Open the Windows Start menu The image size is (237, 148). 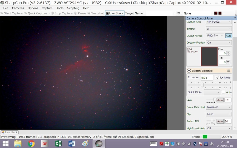tap(6, 144)
